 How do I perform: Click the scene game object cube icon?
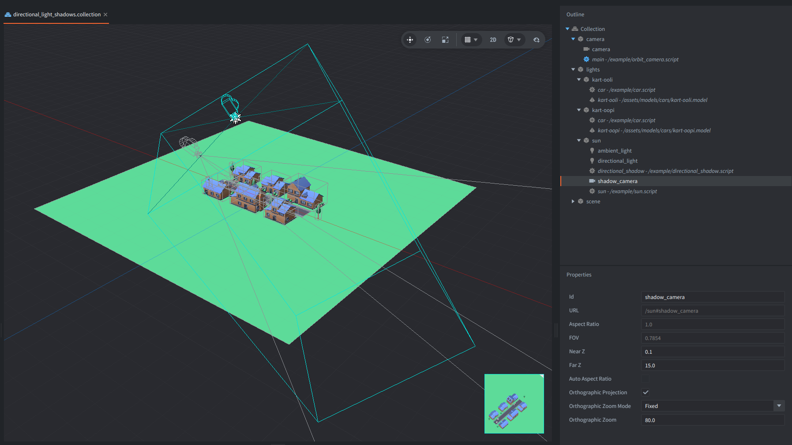point(581,202)
